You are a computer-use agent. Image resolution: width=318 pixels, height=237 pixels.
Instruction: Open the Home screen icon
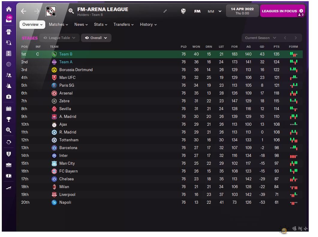click(x=9, y=9)
